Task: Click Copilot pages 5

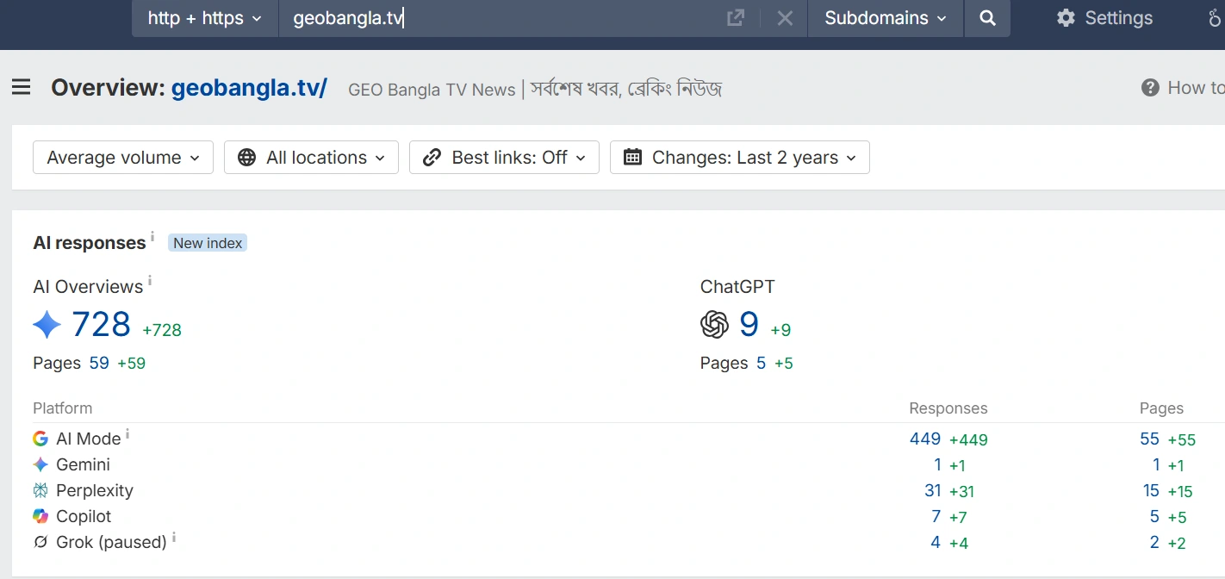Action: [1154, 516]
